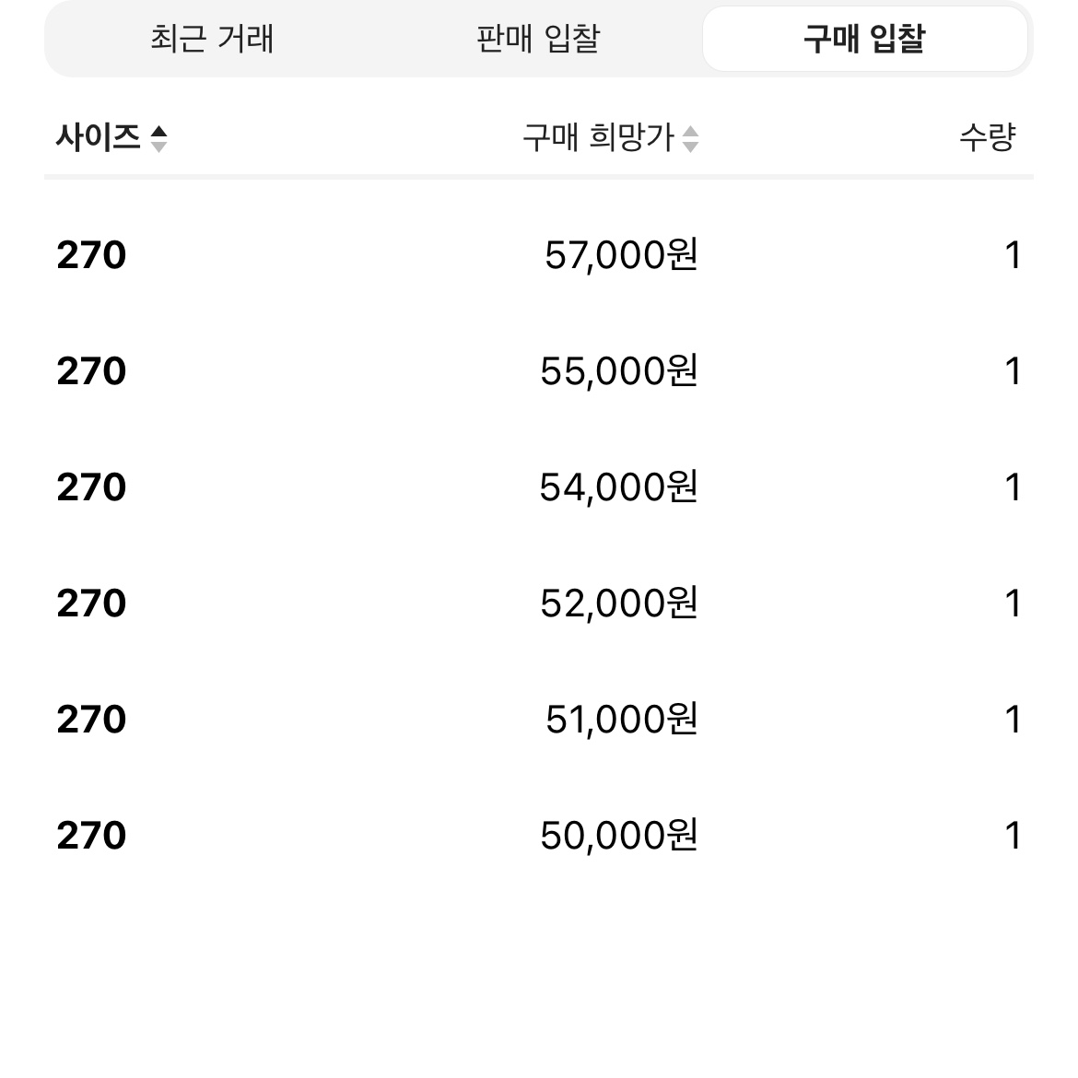Click quantity 1 in the 52,000원 row

1013,603
